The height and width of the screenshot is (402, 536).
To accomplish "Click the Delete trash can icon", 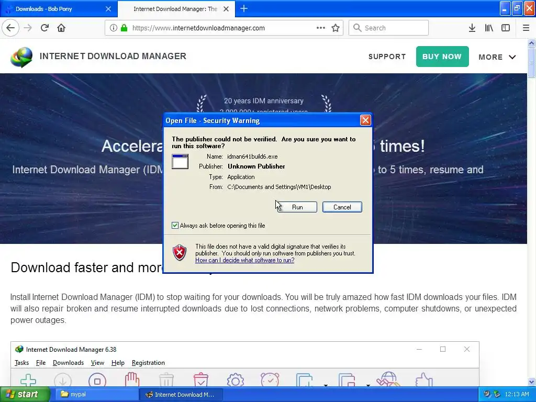I will (166, 380).
